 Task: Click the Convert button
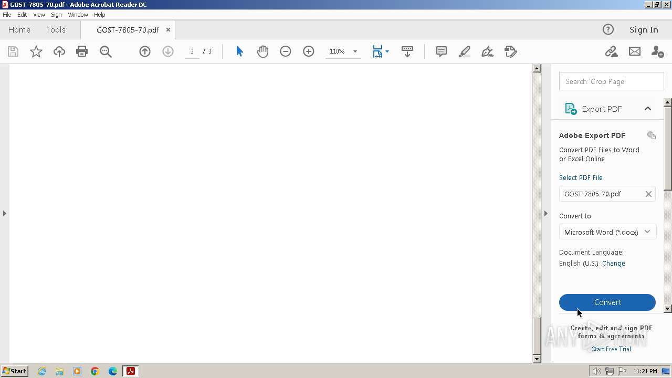click(x=607, y=302)
